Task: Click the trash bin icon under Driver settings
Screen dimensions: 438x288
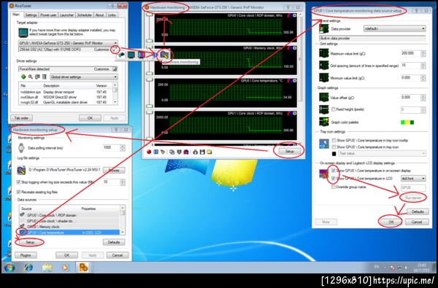Action: pyautogui.click(x=44, y=77)
